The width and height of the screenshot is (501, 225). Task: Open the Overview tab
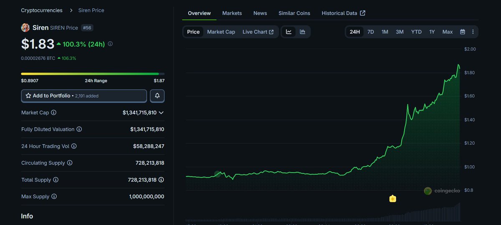[199, 13]
